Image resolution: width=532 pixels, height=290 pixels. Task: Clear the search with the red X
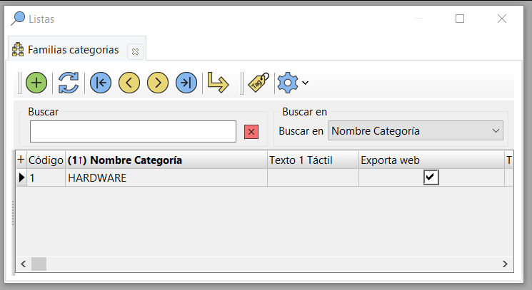coord(251,132)
